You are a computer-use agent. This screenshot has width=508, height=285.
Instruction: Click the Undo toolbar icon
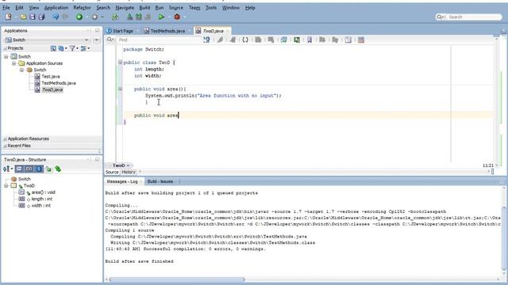pyautogui.click(x=56, y=17)
